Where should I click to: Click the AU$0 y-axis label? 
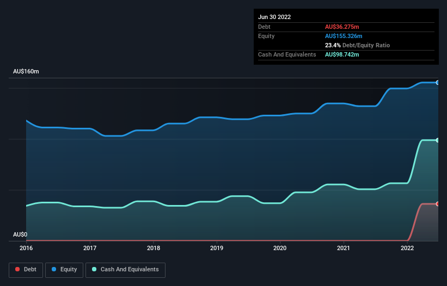click(20, 234)
